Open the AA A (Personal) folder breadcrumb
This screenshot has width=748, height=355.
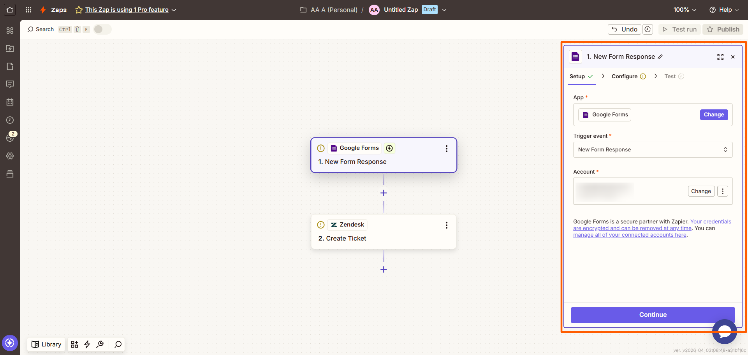pos(329,10)
